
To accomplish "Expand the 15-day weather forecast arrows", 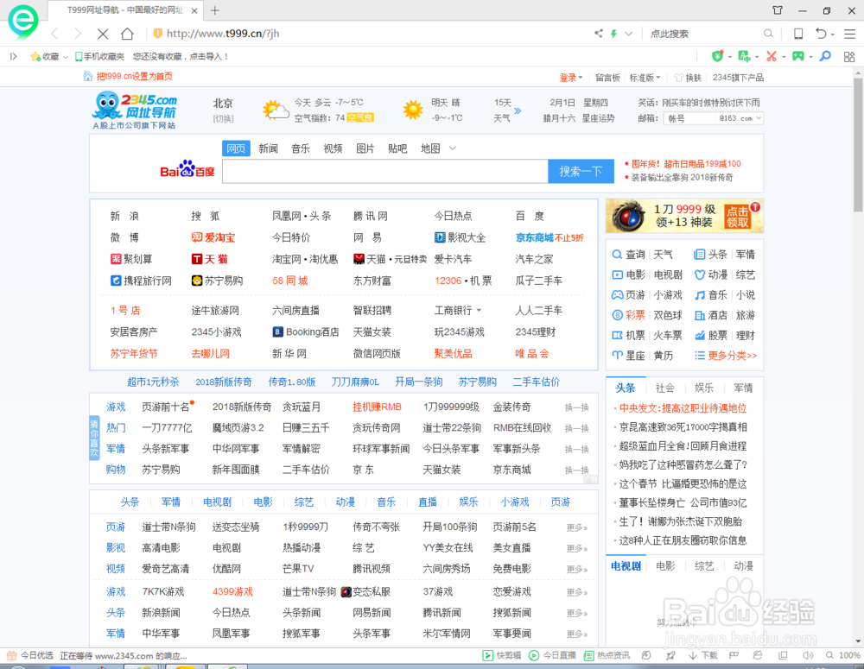I will click(518, 110).
